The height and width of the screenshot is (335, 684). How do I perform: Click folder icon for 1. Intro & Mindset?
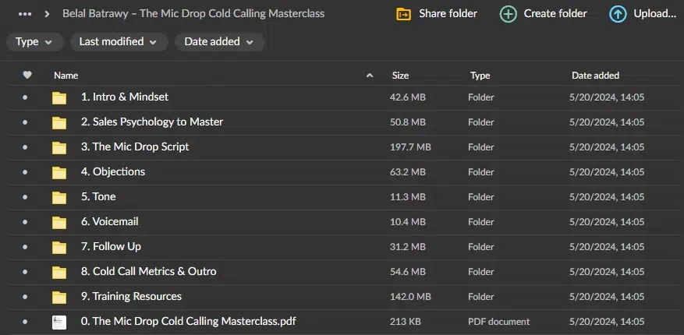click(x=59, y=97)
